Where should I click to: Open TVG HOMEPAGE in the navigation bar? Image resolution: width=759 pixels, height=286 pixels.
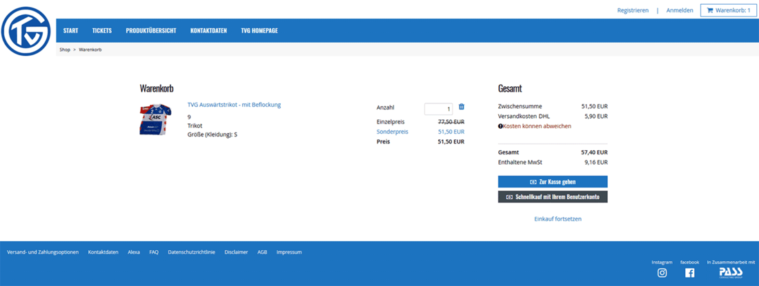(x=259, y=30)
